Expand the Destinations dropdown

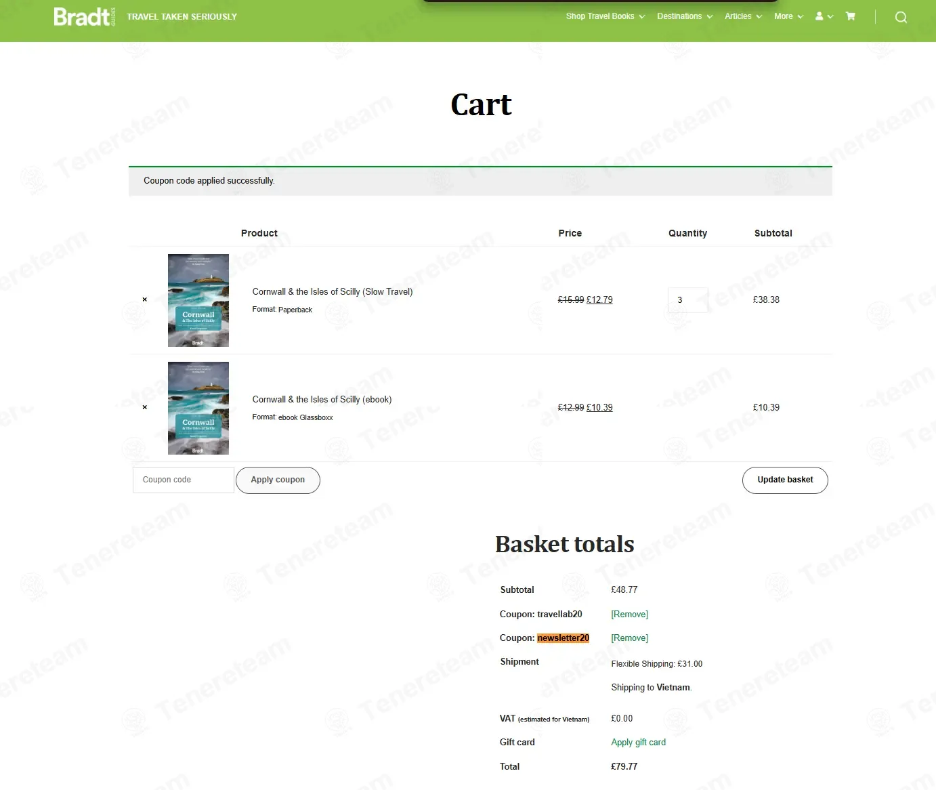click(685, 16)
